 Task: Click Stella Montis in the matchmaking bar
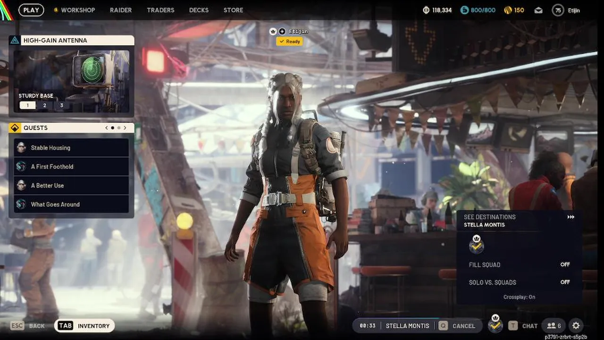click(x=407, y=326)
